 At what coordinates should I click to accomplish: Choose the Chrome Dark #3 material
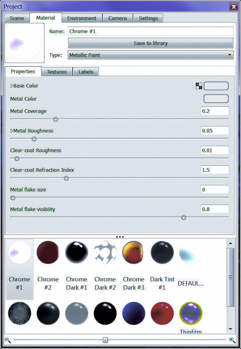(134, 252)
